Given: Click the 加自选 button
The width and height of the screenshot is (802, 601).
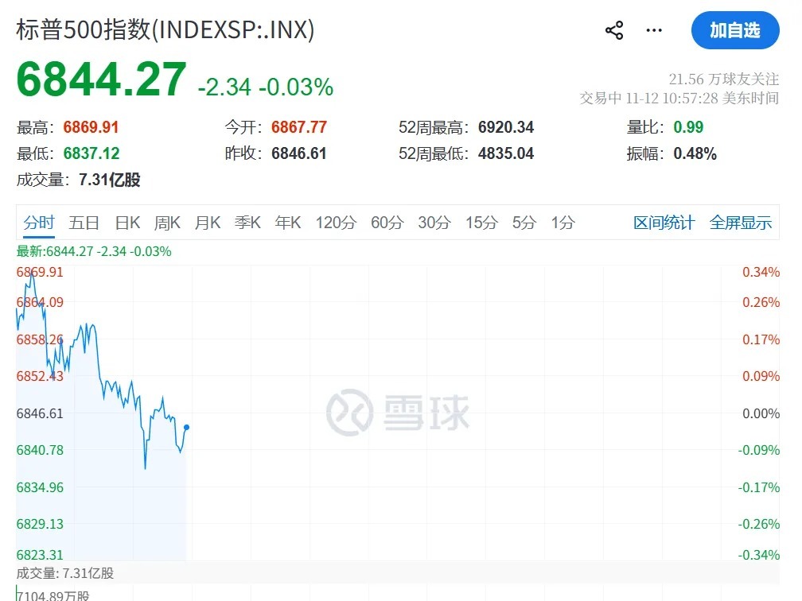Looking at the screenshot, I should coord(734,31).
